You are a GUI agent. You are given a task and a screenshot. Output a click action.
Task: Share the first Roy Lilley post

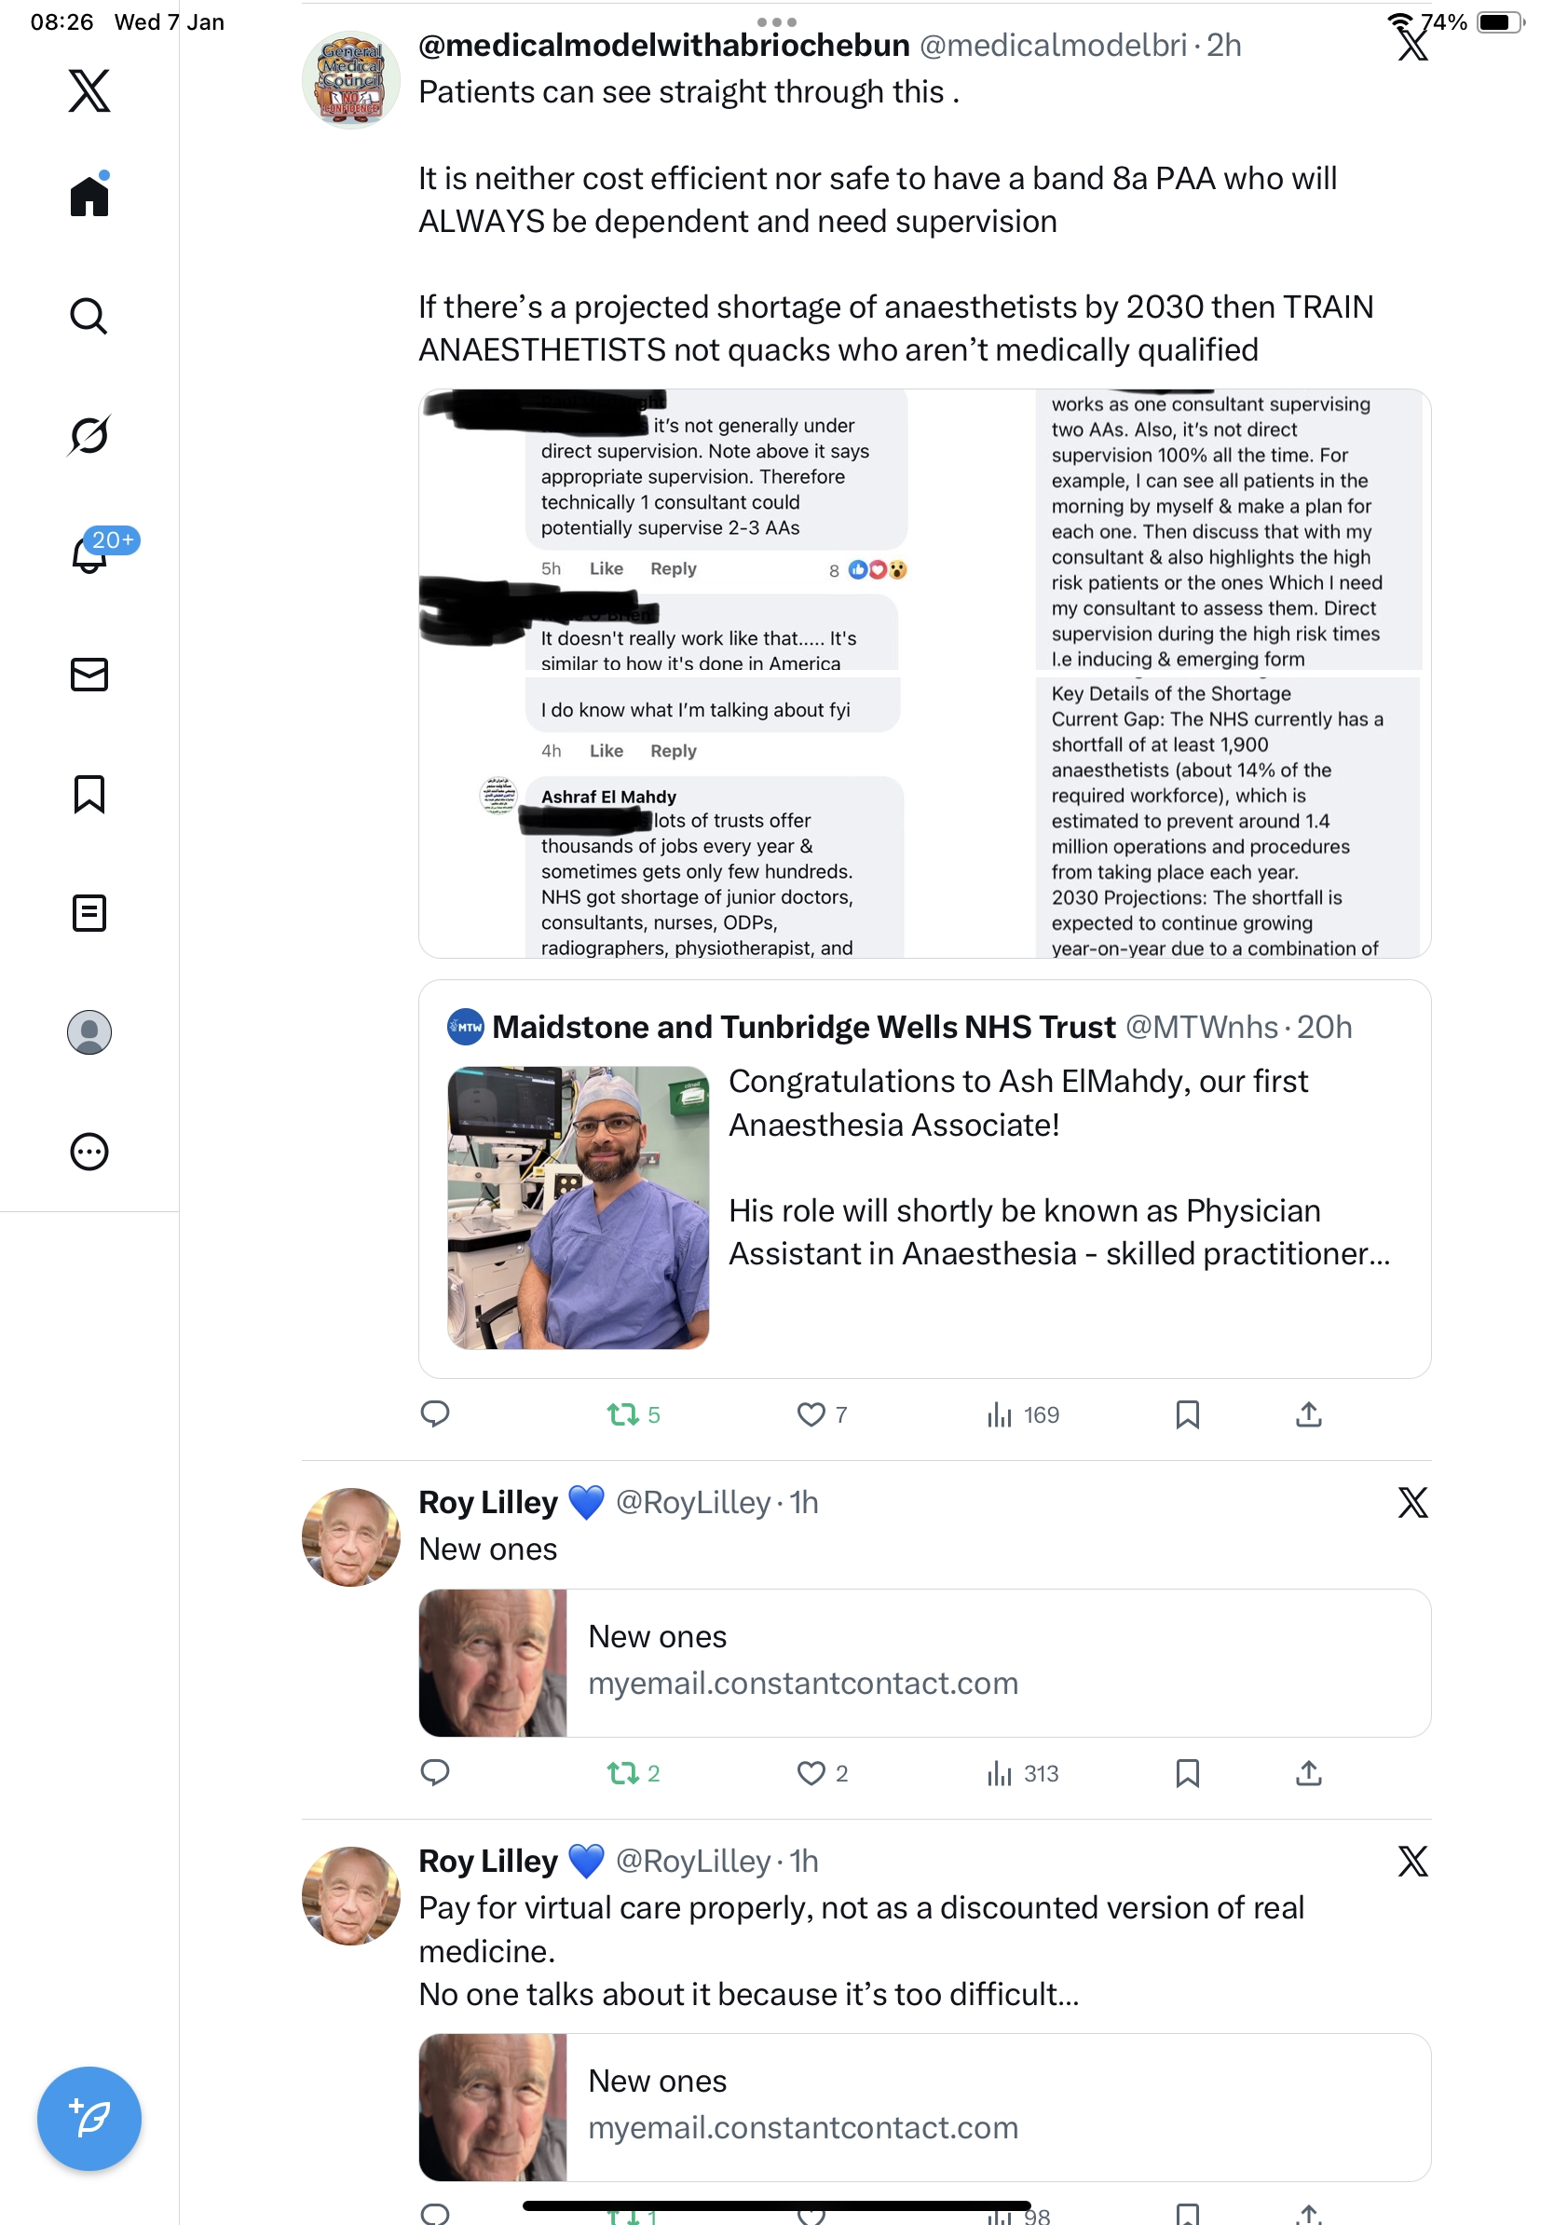(x=1308, y=1773)
